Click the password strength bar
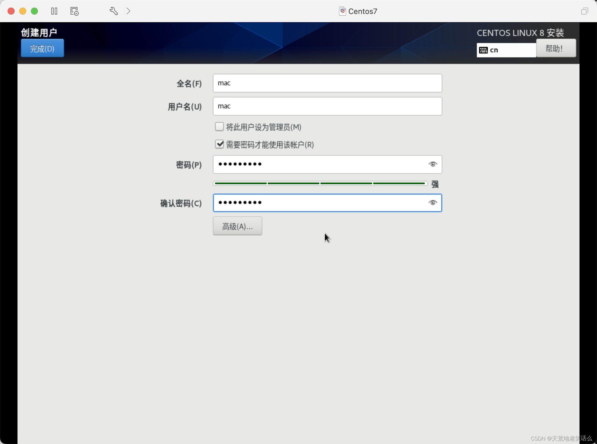 pos(320,183)
